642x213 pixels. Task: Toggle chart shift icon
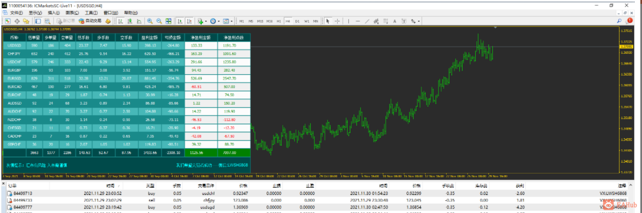[x=189, y=21]
